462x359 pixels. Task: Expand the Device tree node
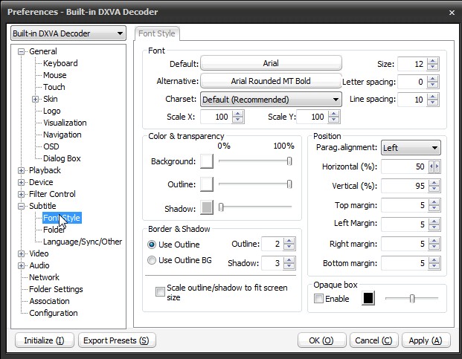tap(21, 182)
